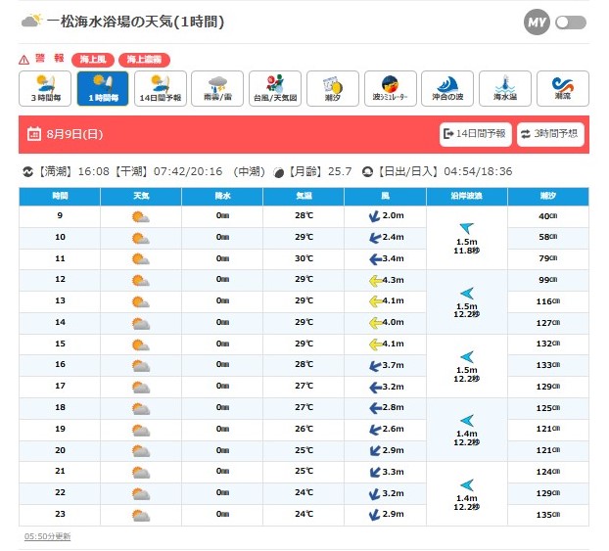
Task: Toggle the MY favorite switch
Action: (x=571, y=23)
